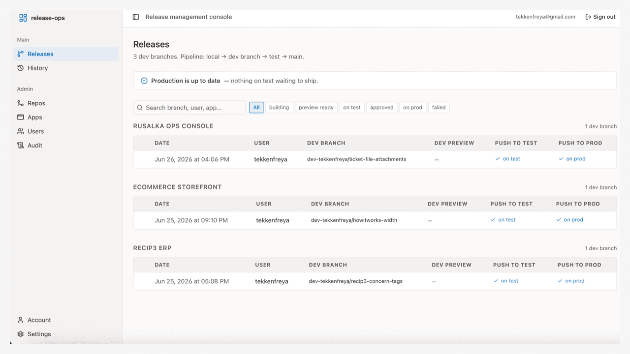Click on test label for howitworks-width
Viewport: 630px width, 354px height.
[x=506, y=220]
